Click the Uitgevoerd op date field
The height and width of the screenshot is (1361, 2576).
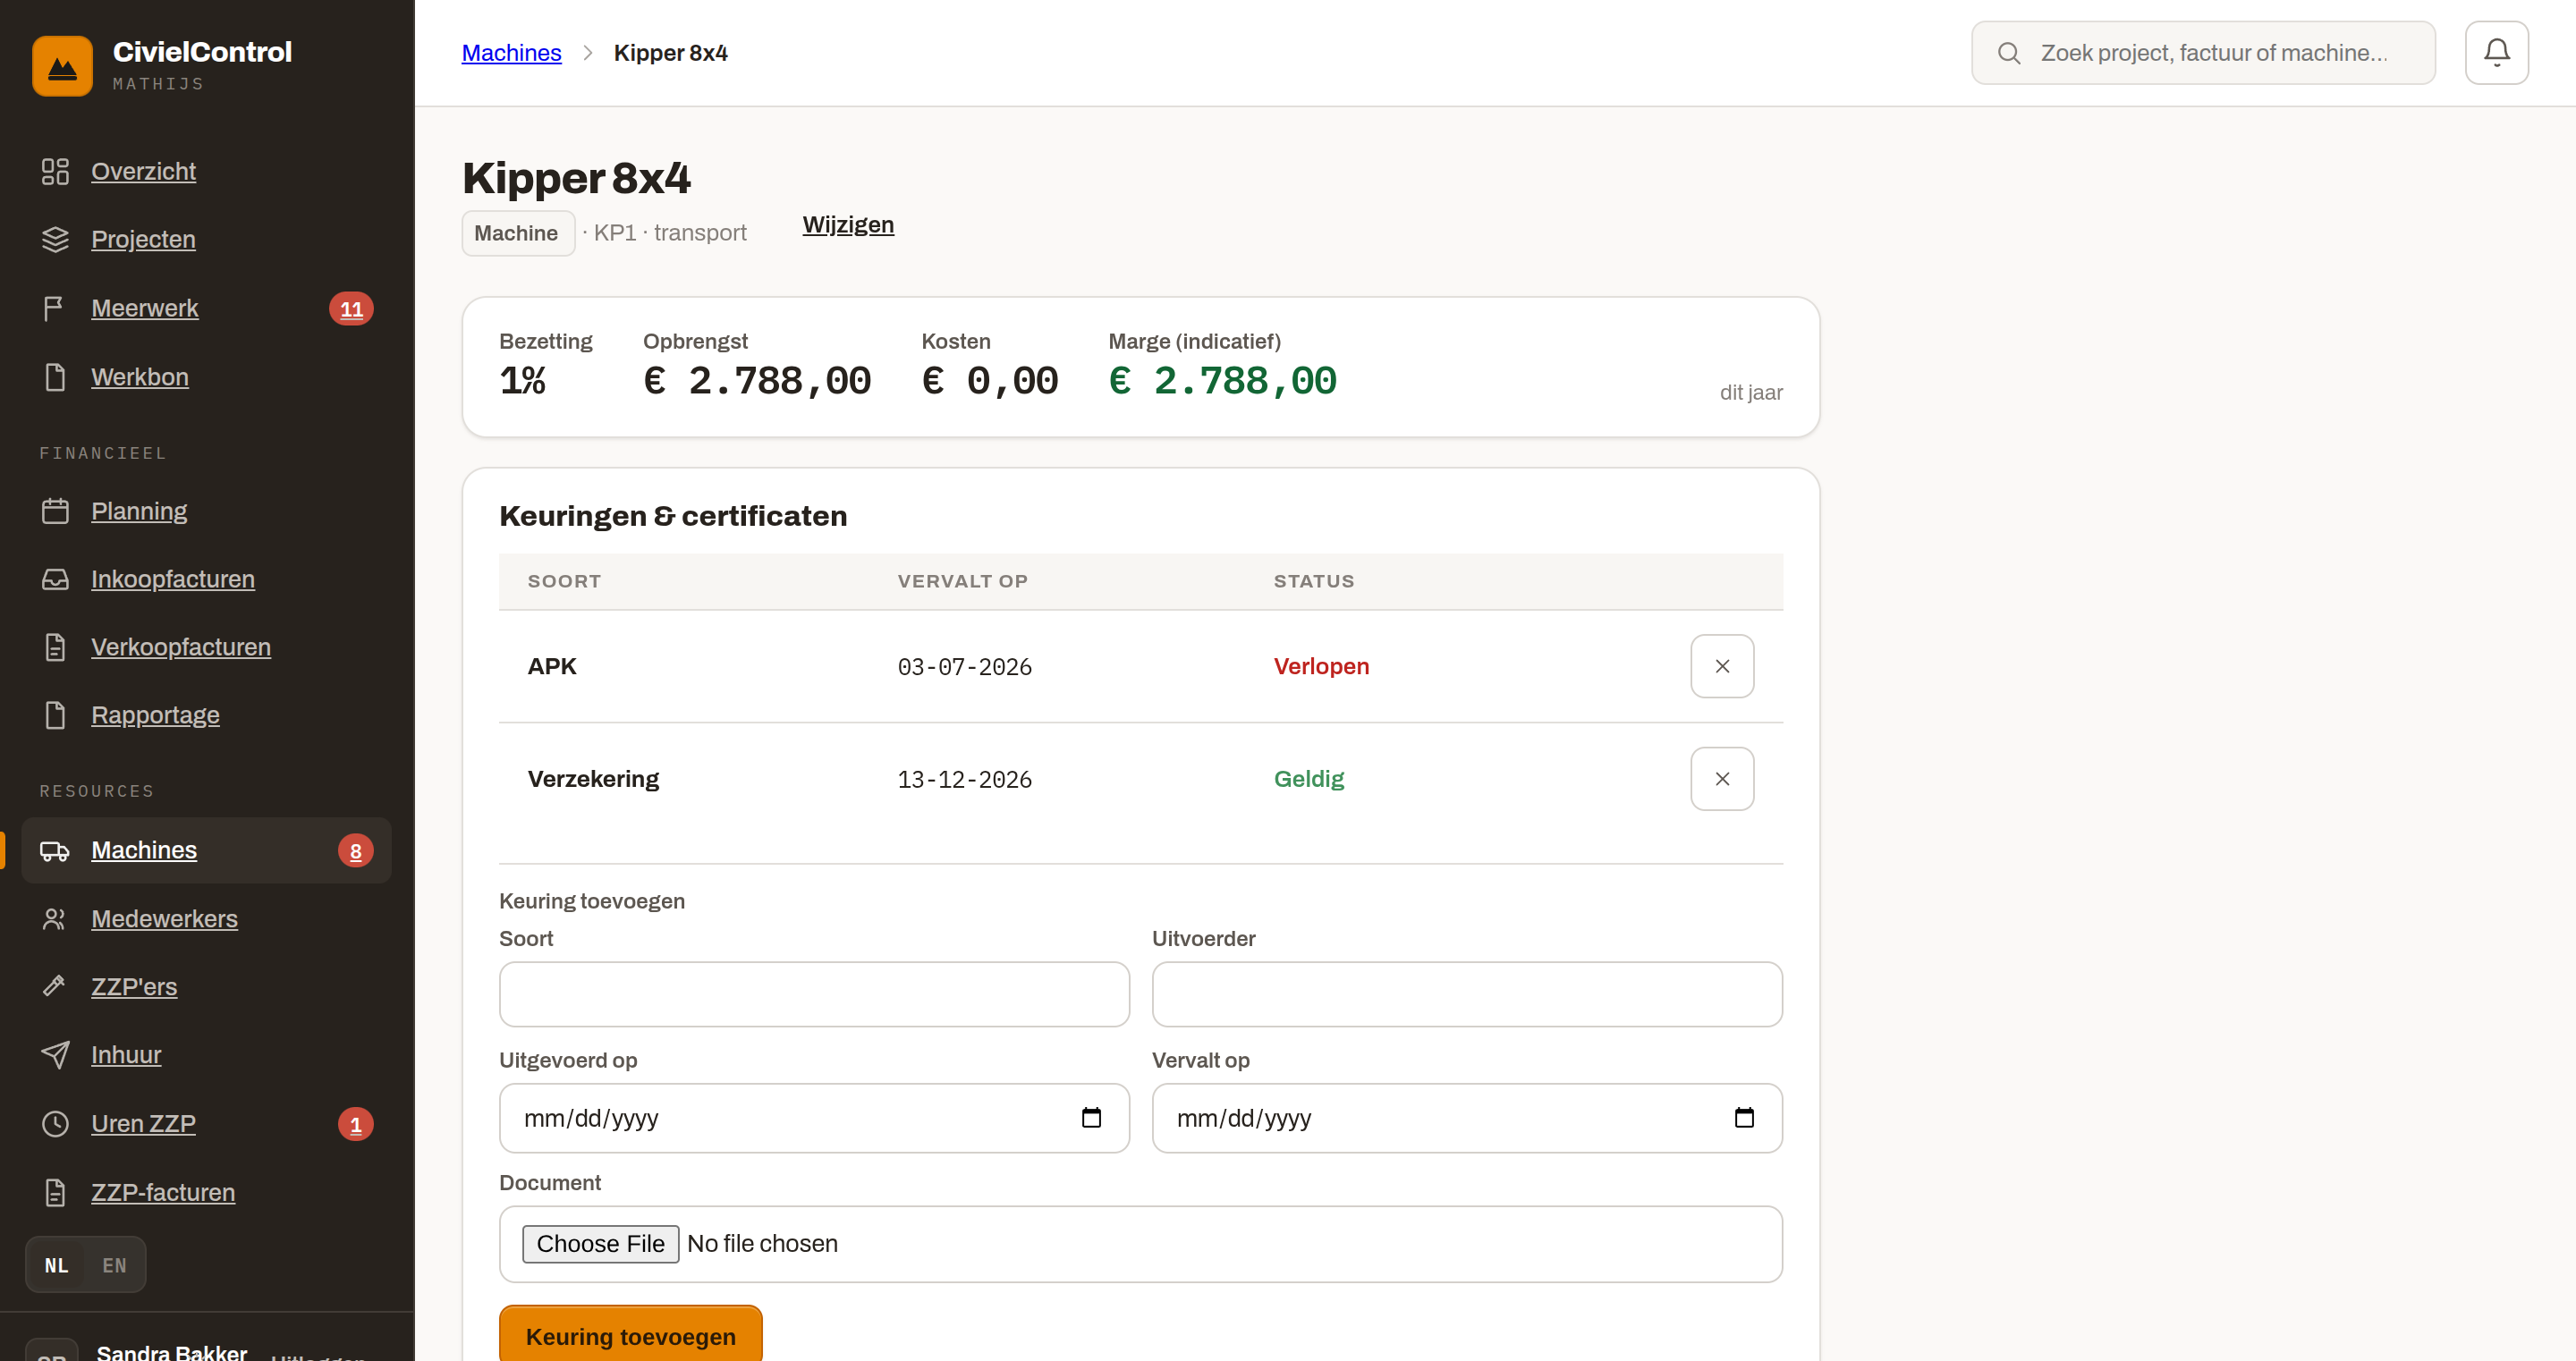[x=814, y=1118]
